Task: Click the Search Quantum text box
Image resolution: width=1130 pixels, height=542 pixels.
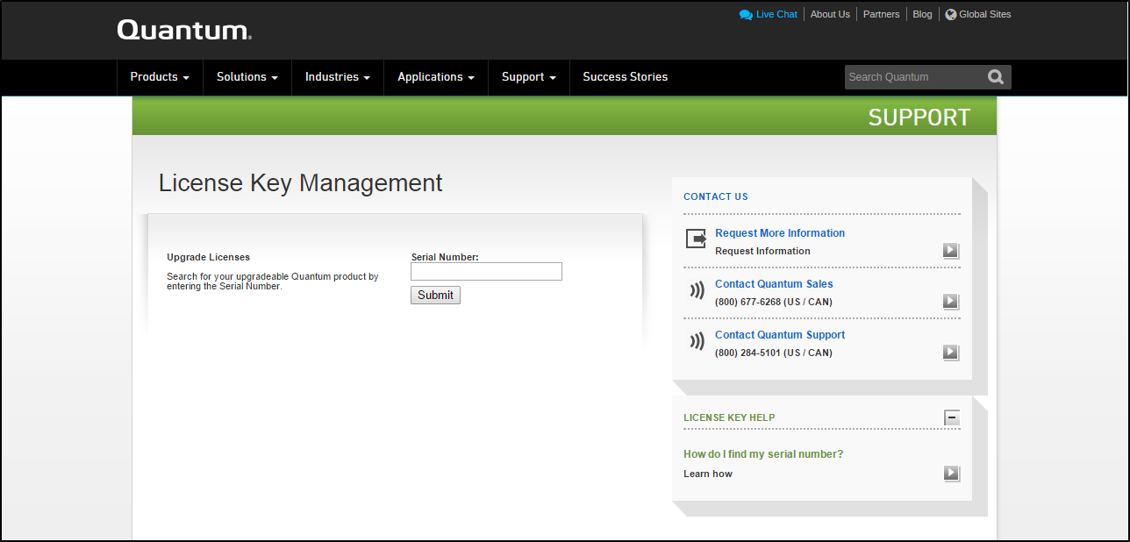Action: [x=911, y=77]
